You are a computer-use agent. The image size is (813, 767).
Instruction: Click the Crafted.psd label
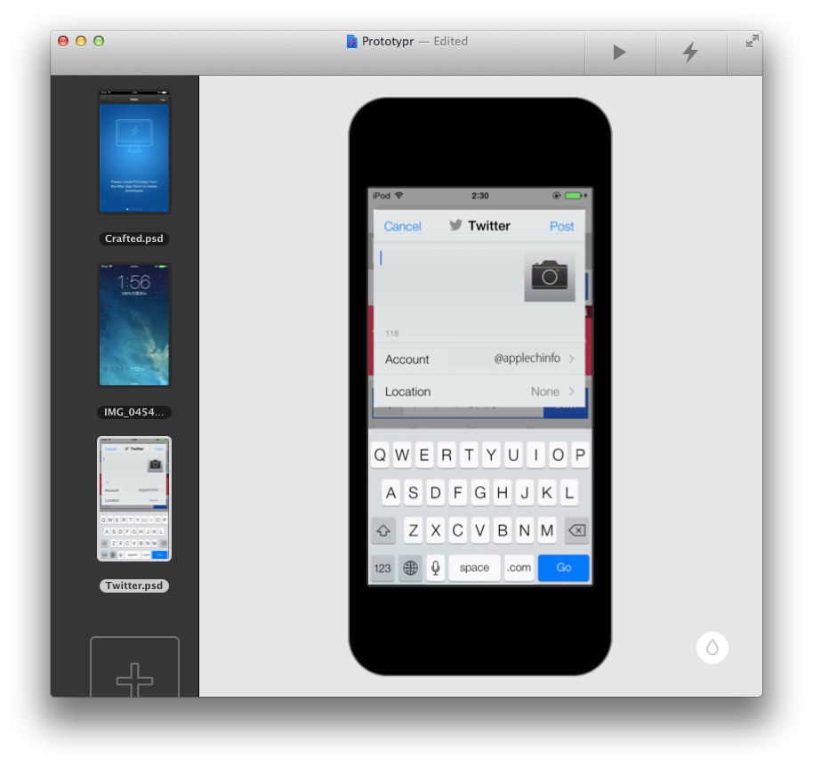[134, 238]
